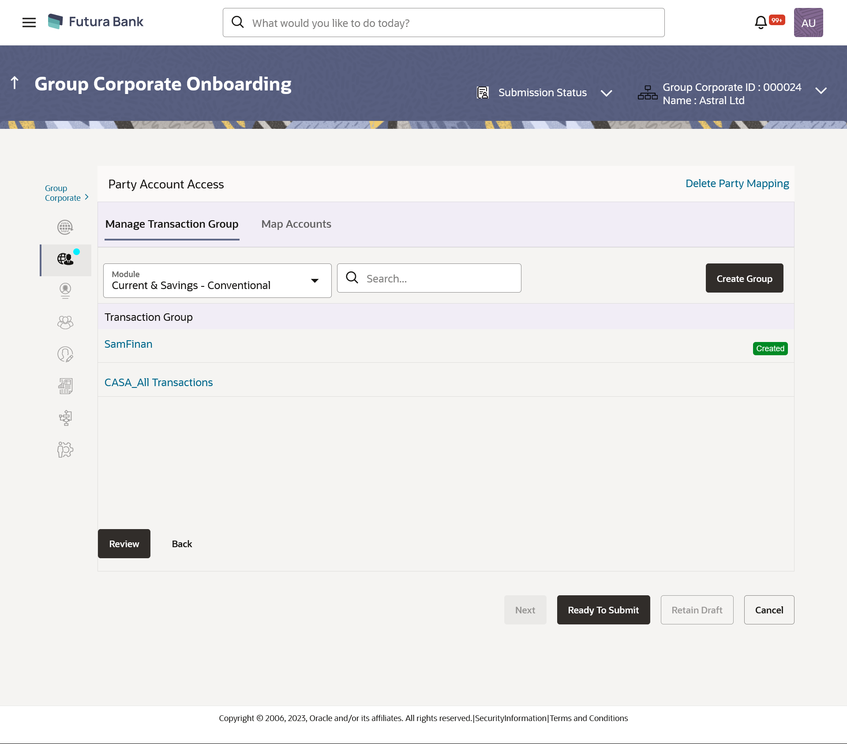
Task: Open the AU user avatar menu
Action: point(808,23)
